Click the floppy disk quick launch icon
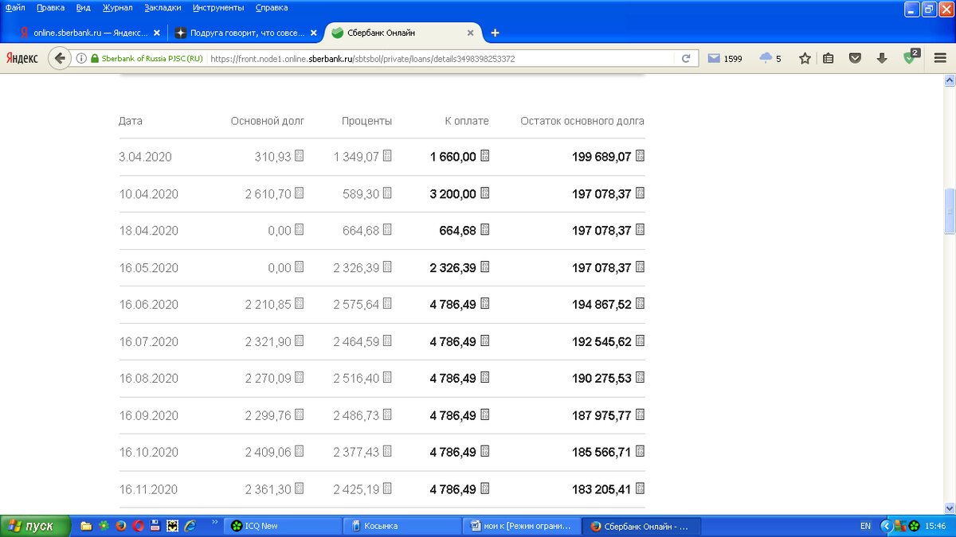The height and width of the screenshot is (537, 956). click(x=155, y=526)
